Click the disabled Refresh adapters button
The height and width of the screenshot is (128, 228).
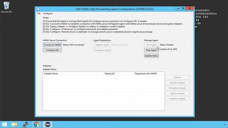pos(177,77)
